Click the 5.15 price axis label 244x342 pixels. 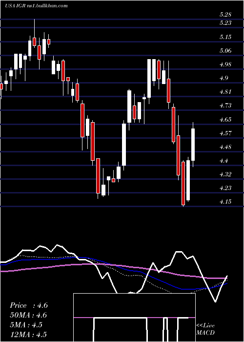pyautogui.click(x=225, y=37)
